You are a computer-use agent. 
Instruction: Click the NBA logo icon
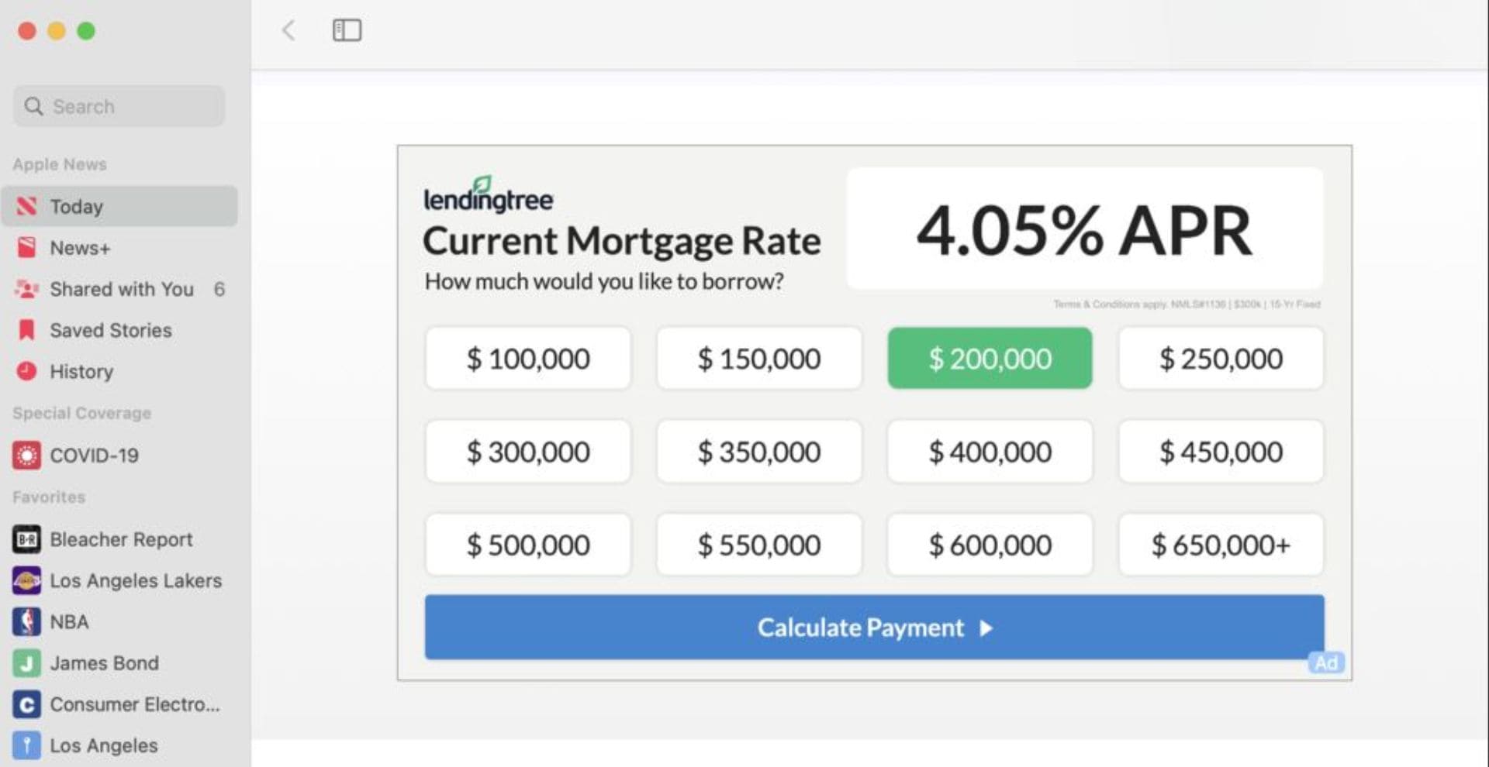pos(27,621)
